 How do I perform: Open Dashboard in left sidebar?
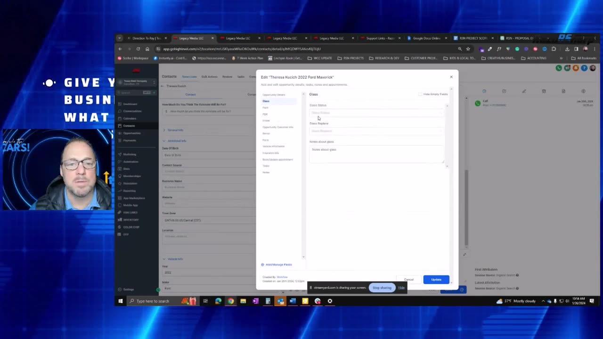[130, 104]
